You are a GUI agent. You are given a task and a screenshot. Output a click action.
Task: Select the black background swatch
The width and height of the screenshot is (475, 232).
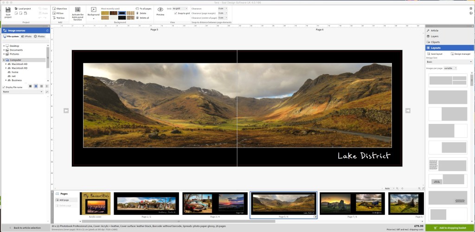122,13
